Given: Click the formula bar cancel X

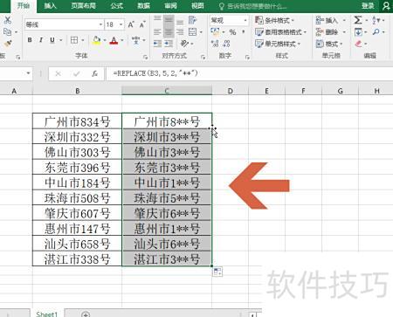Looking at the screenshot, I should click(58, 73).
